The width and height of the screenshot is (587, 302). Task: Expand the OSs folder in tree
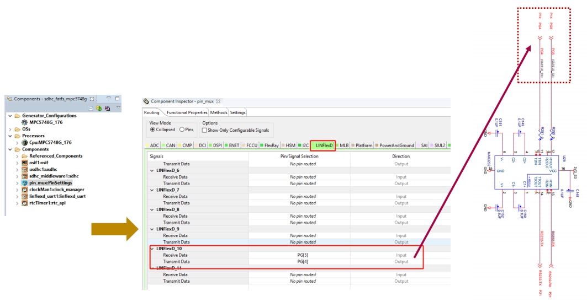click(10, 129)
